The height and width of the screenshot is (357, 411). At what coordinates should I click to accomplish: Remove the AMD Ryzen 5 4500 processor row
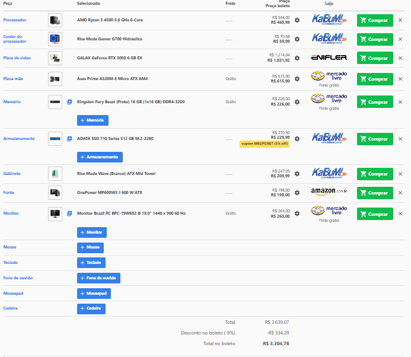[x=400, y=20]
